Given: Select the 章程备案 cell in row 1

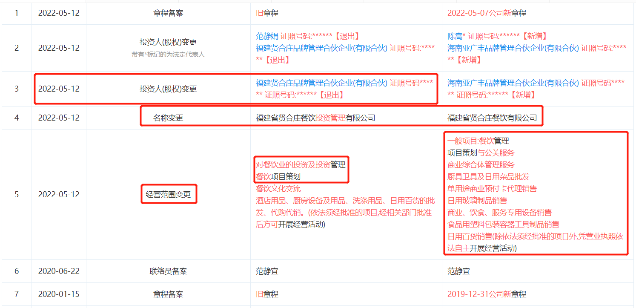Looking at the screenshot, I should 168,13.
